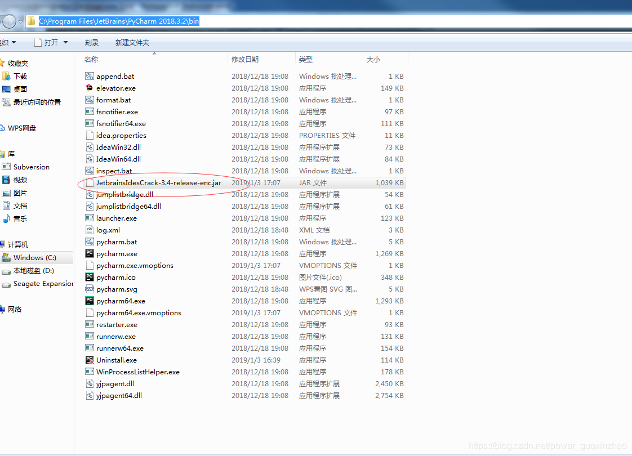The width and height of the screenshot is (632, 456).
Task: Select the 本地磁盘 (D:) drive
Action: click(x=33, y=270)
